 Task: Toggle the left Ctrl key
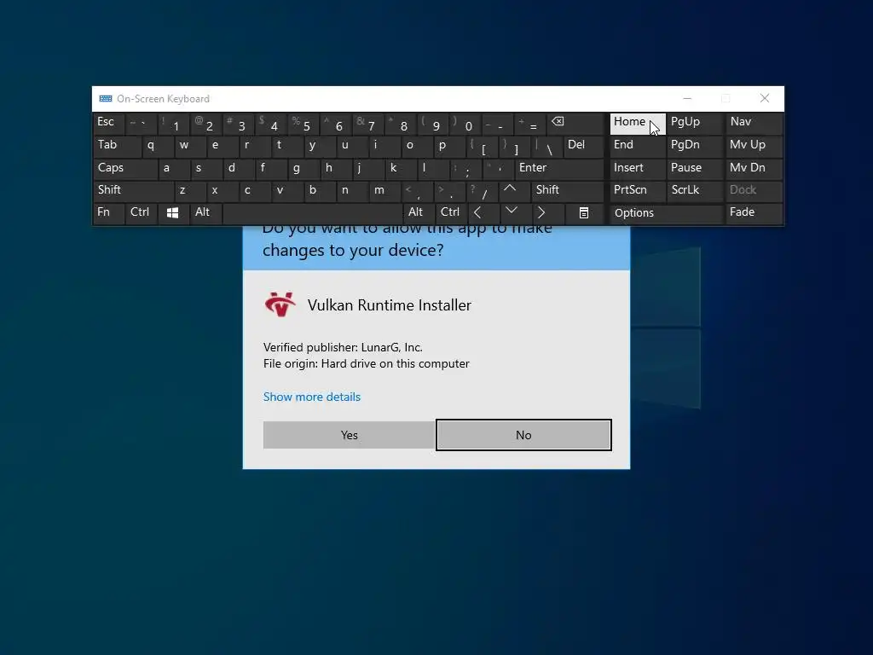click(x=142, y=212)
